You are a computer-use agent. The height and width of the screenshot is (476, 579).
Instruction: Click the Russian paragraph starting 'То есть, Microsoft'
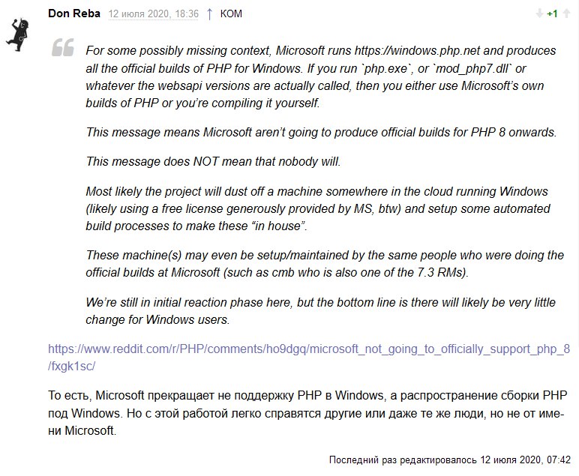(307, 413)
